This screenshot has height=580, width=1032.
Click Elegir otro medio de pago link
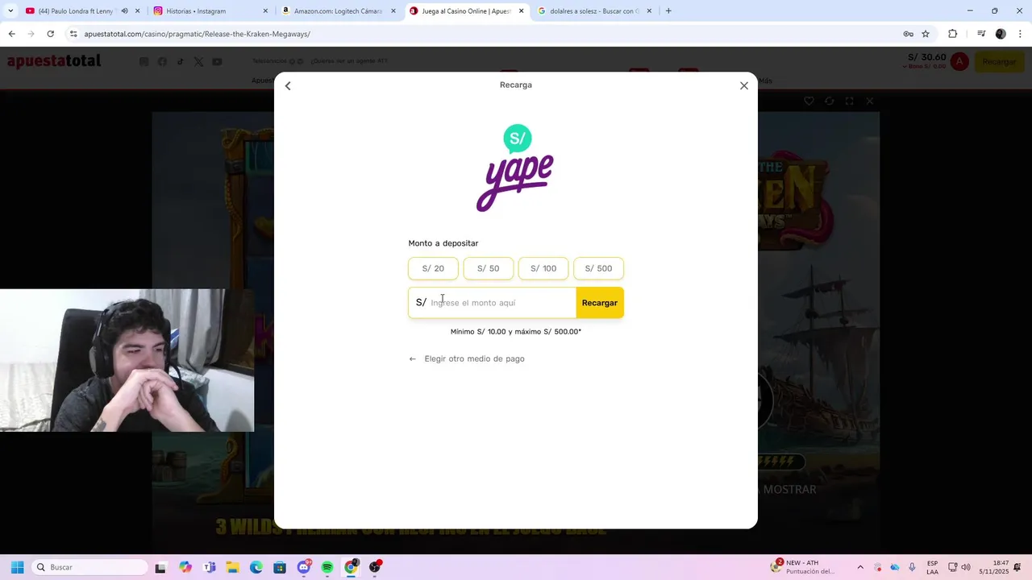pyautogui.click(x=474, y=358)
